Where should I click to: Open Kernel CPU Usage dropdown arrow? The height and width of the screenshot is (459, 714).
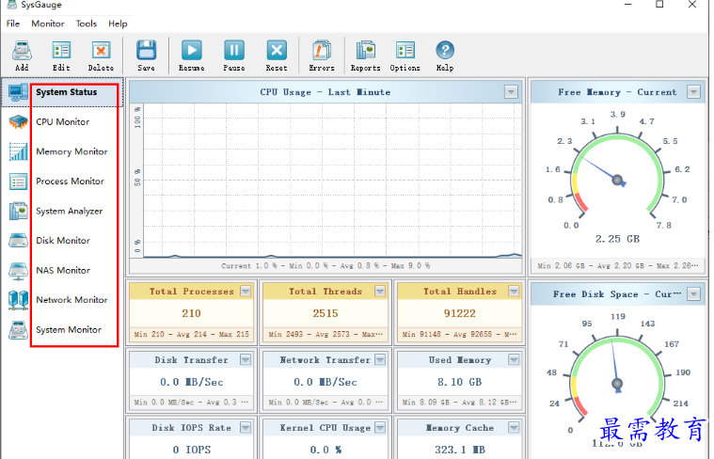pyautogui.click(x=380, y=428)
